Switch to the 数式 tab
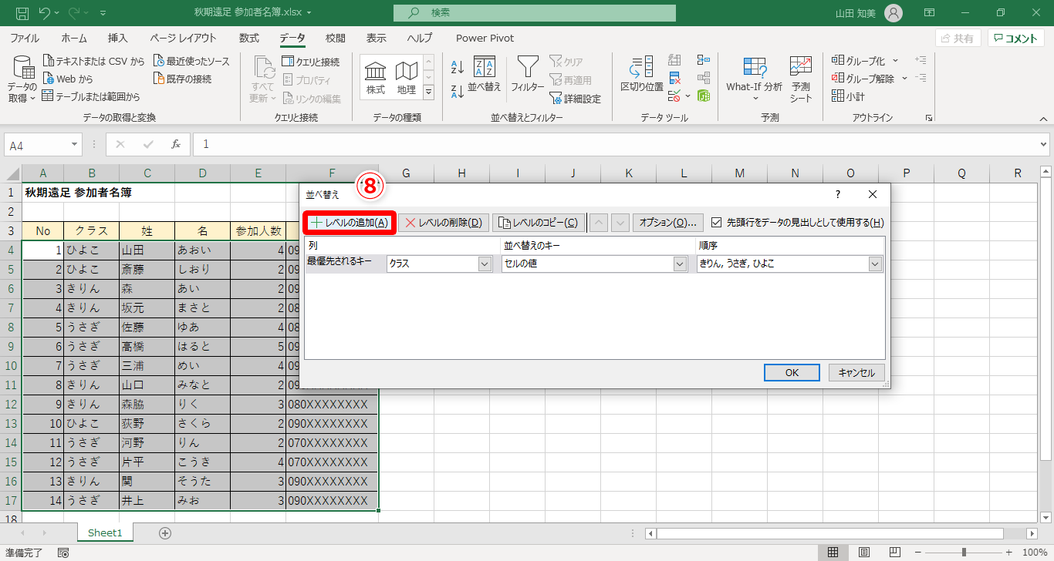This screenshot has height=561, width=1054. (248, 38)
